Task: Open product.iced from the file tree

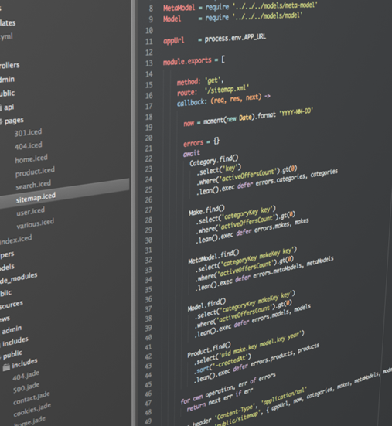Action: [x=35, y=172]
